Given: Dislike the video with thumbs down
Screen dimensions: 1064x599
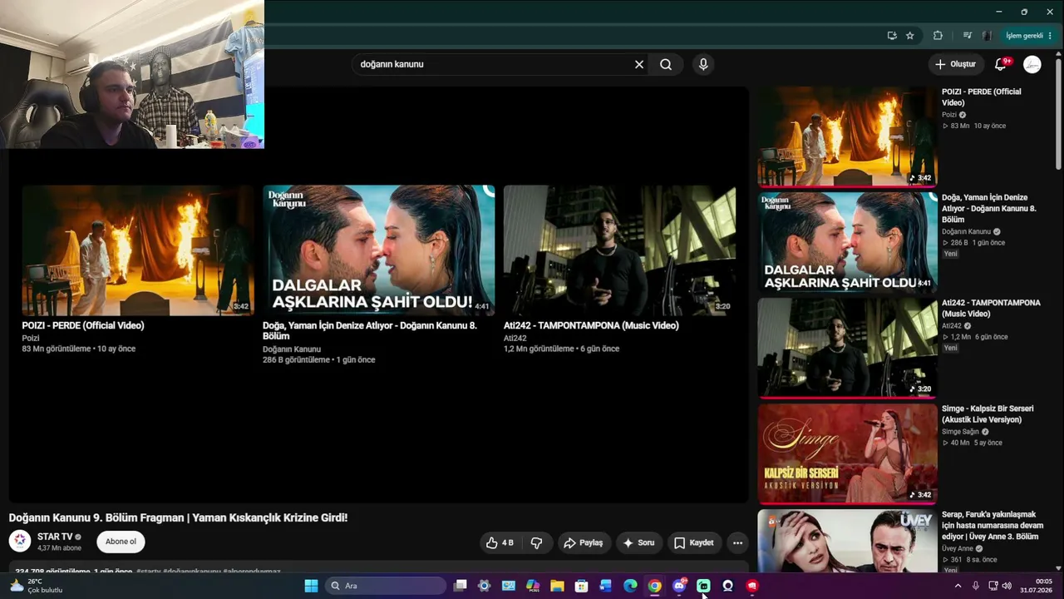Looking at the screenshot, I should point(536,542).
